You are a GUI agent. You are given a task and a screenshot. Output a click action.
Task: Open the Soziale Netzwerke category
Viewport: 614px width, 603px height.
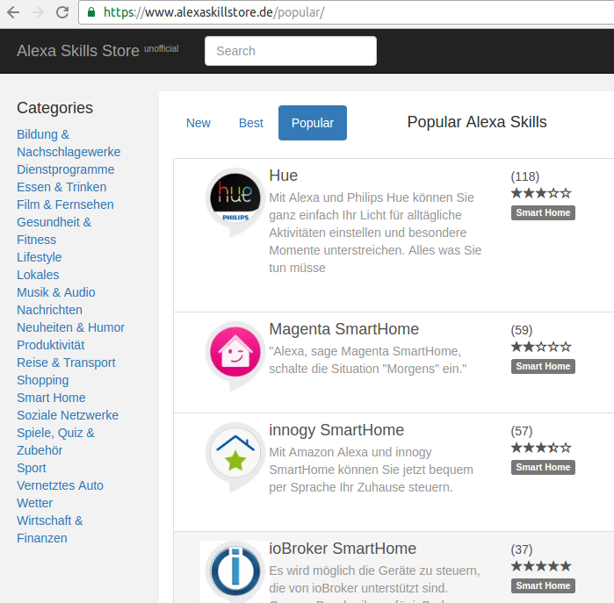click(x=68, y=415)
